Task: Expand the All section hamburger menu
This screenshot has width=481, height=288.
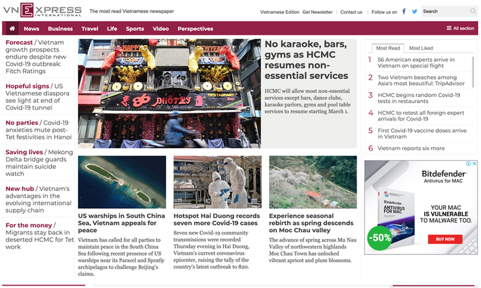Action: (460, 28)
